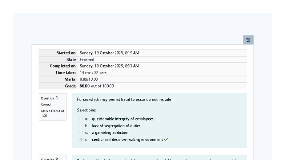285x160 pixels.
Task: Select option d centralized decision-making environment
Action: pyautogui.click(x=81, y=139)
